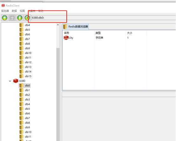The height and width of the screenshot is (141, 176).
Task: Select db9 in the upper server's list
Action: [27, 48]
